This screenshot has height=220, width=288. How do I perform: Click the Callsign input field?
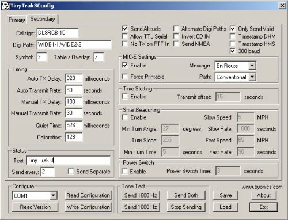58,33
